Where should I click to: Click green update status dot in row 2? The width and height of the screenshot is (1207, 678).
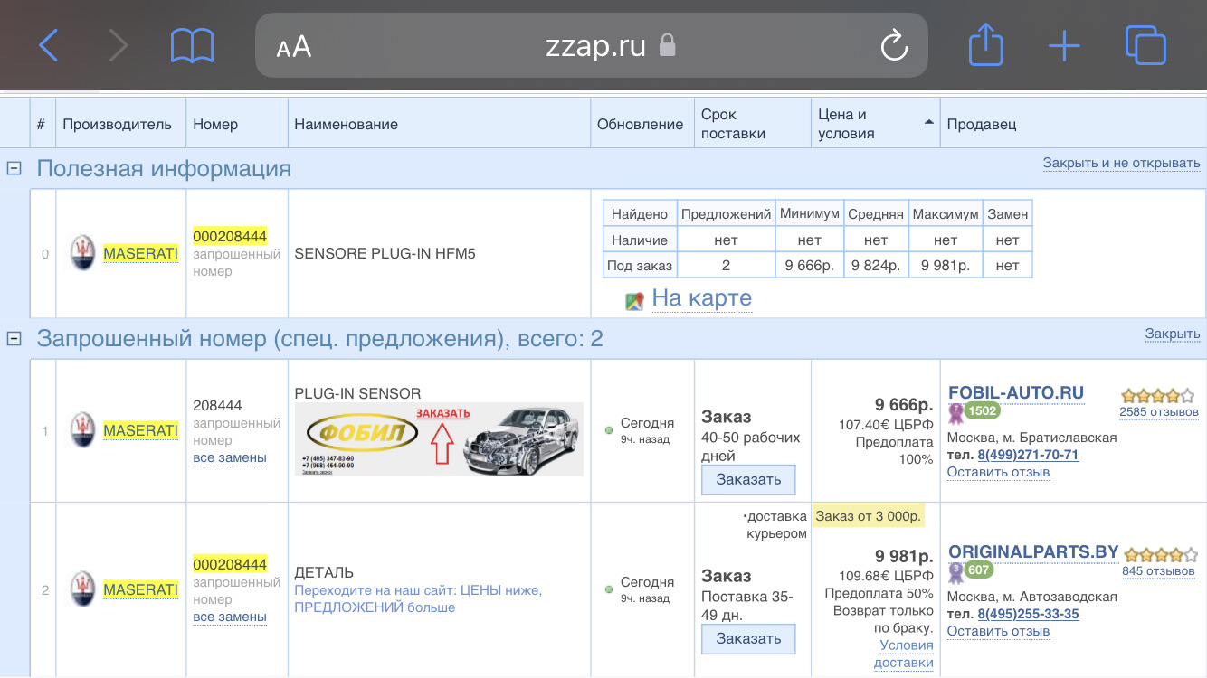pyautogui.click(x=610, y=589)
